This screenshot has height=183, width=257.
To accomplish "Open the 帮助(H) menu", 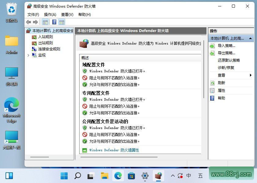I will [x=84, y=15].
